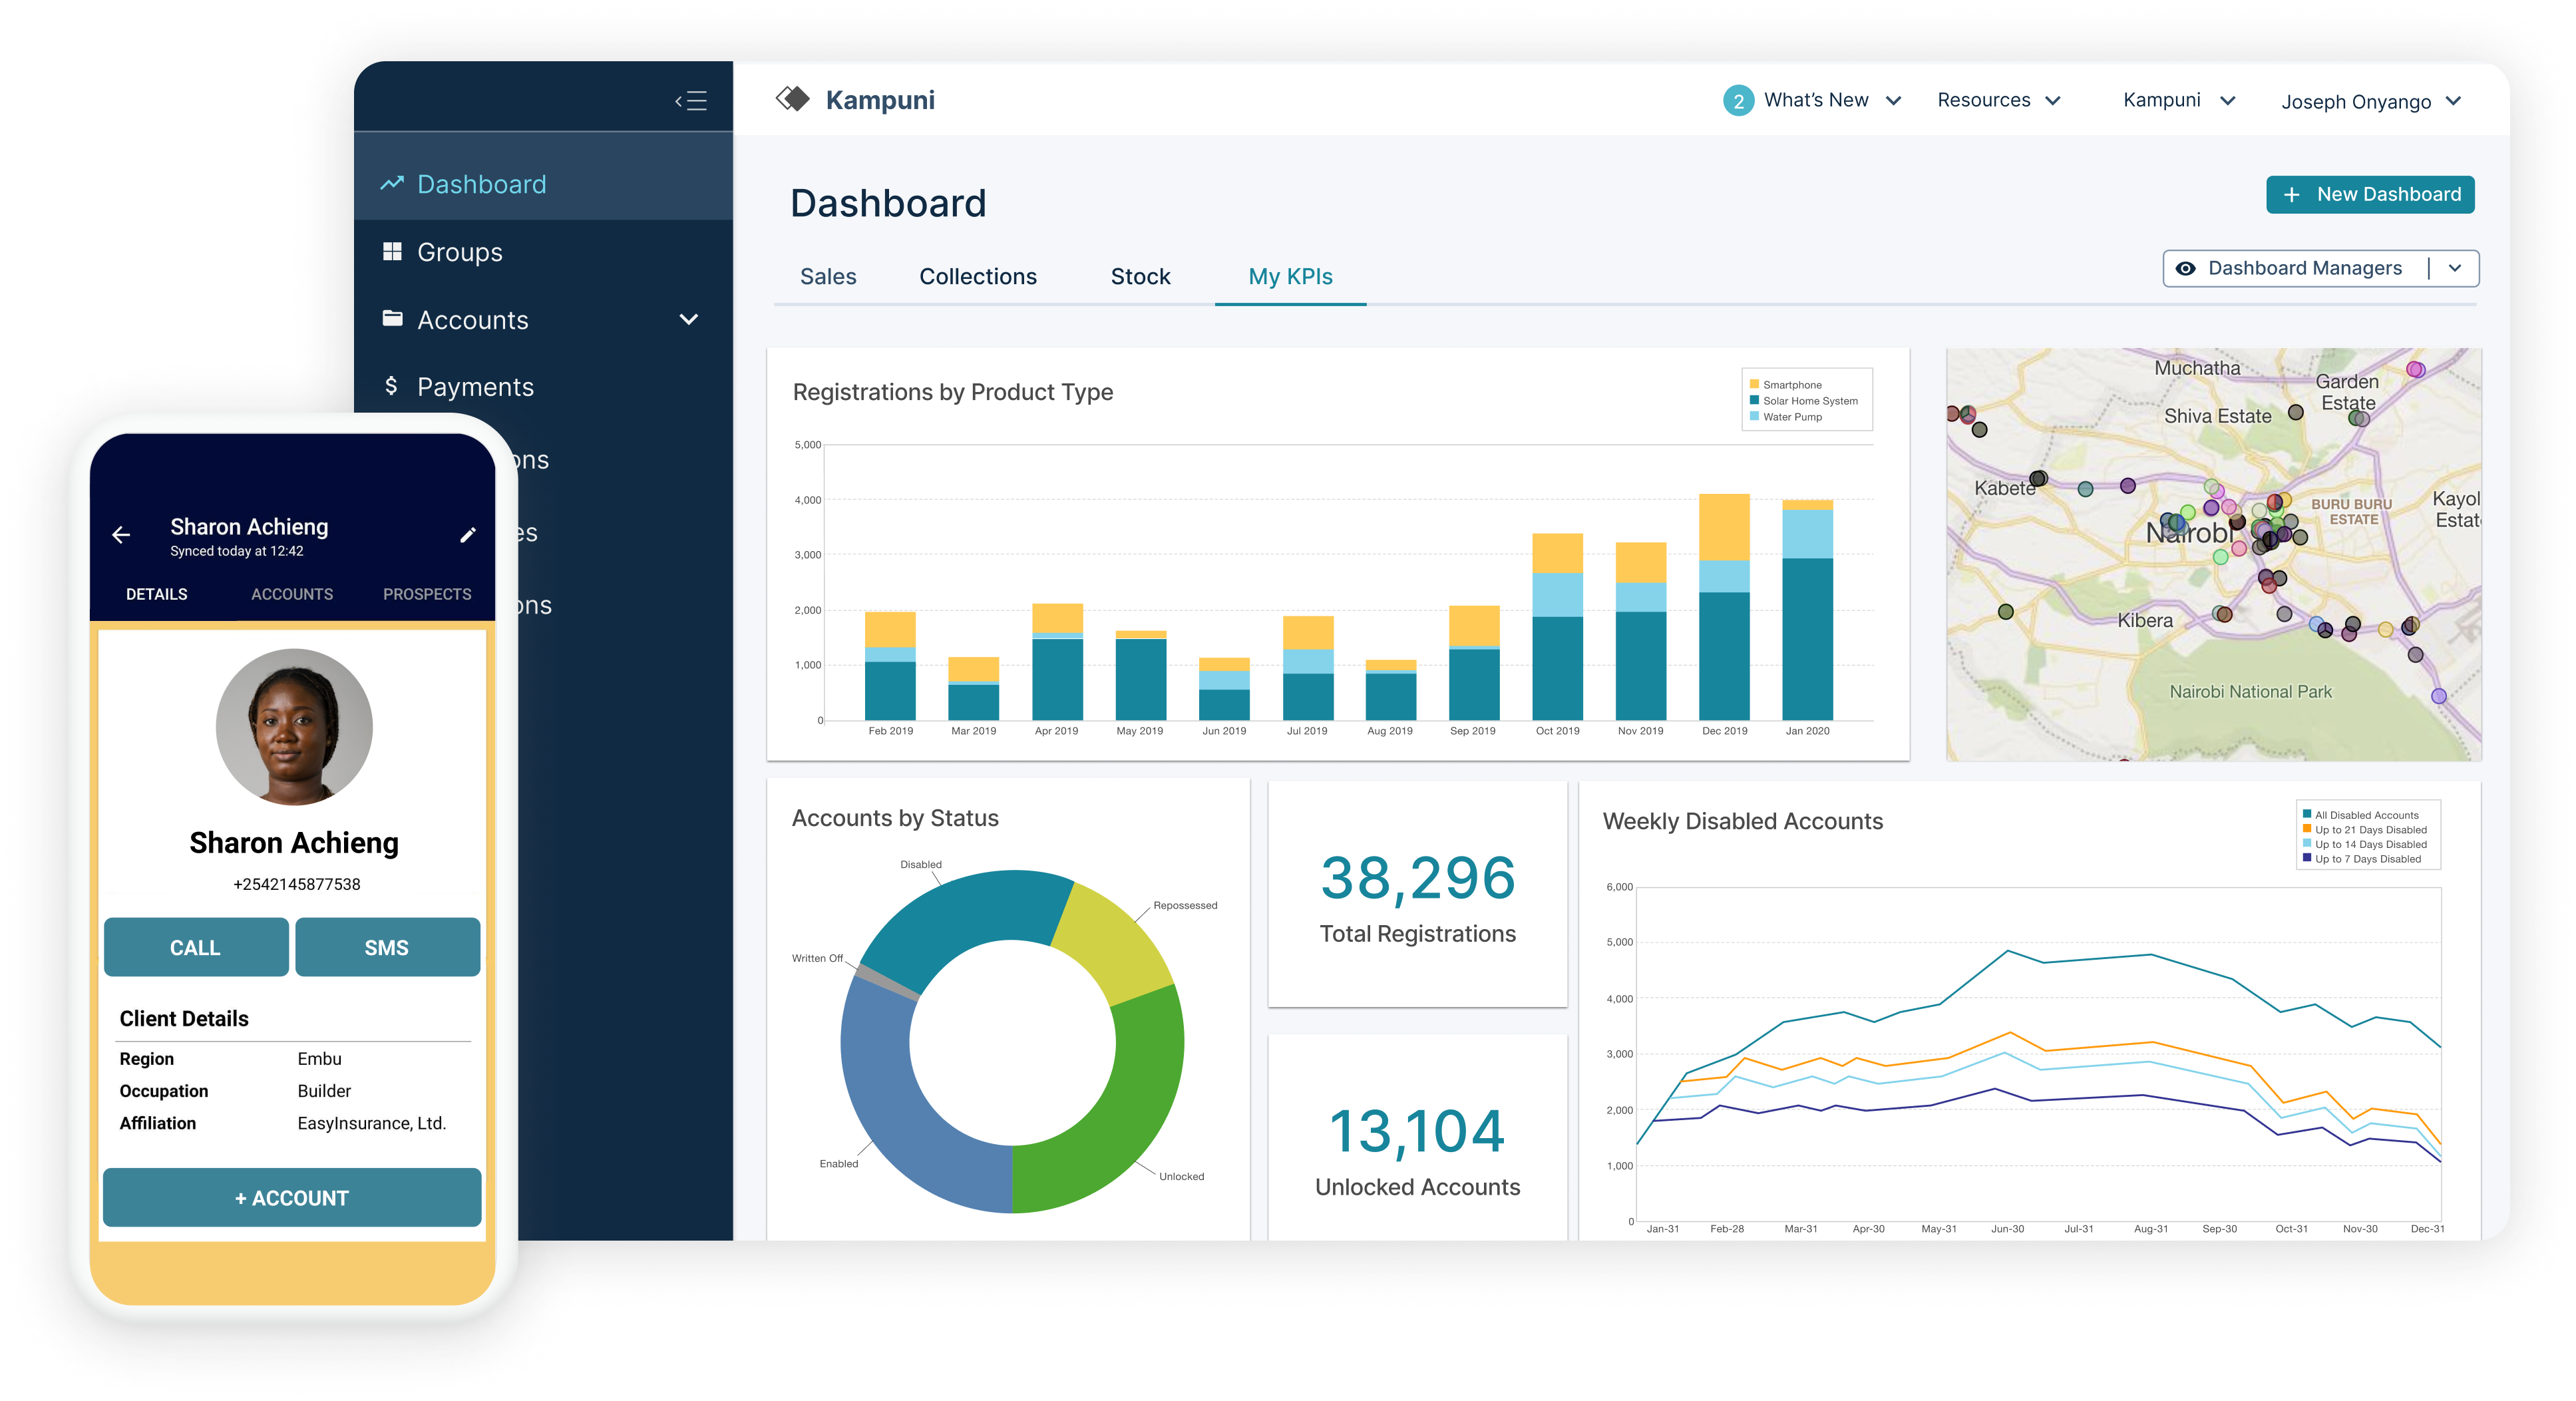Image resolution: width=2576 pixels, height=1401 pixels.
Task: Click the 13,104 Unlocked Accounts card
Action: pyautogui.click(x=1417, y=1138)
